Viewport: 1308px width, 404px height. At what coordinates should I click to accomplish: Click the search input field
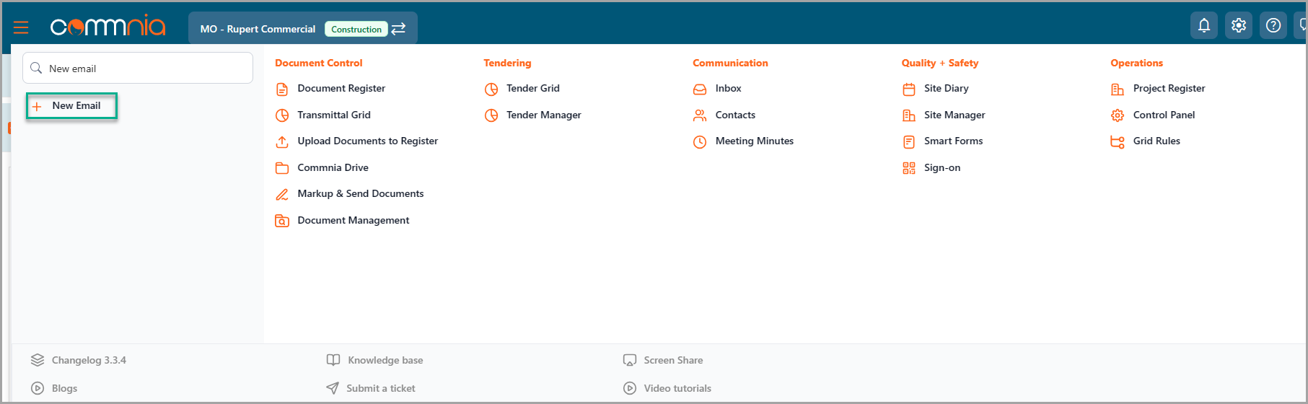point(144,69)
